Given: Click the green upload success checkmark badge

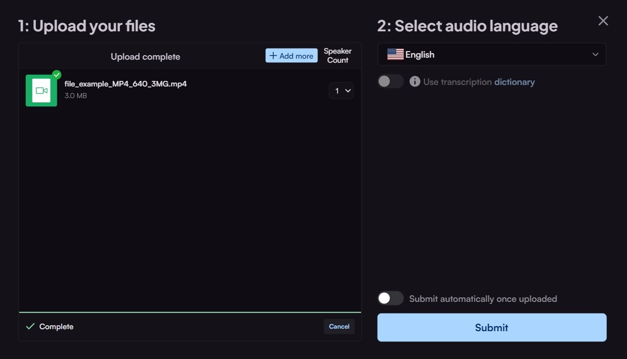Looking at the screenshot, I should [x=57, y=75].
